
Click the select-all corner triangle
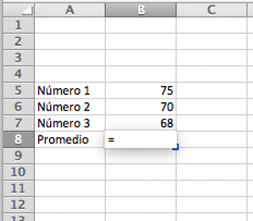tap(27, 11)
